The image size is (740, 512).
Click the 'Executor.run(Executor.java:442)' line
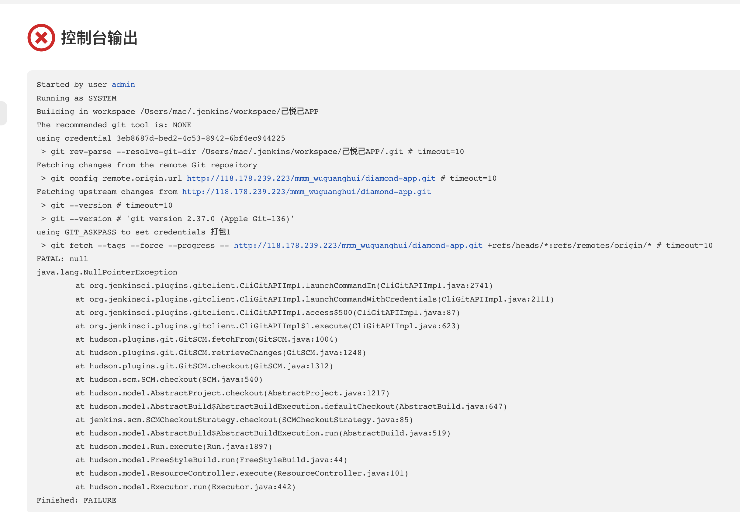pyautogui.click(x=185, y=487)
